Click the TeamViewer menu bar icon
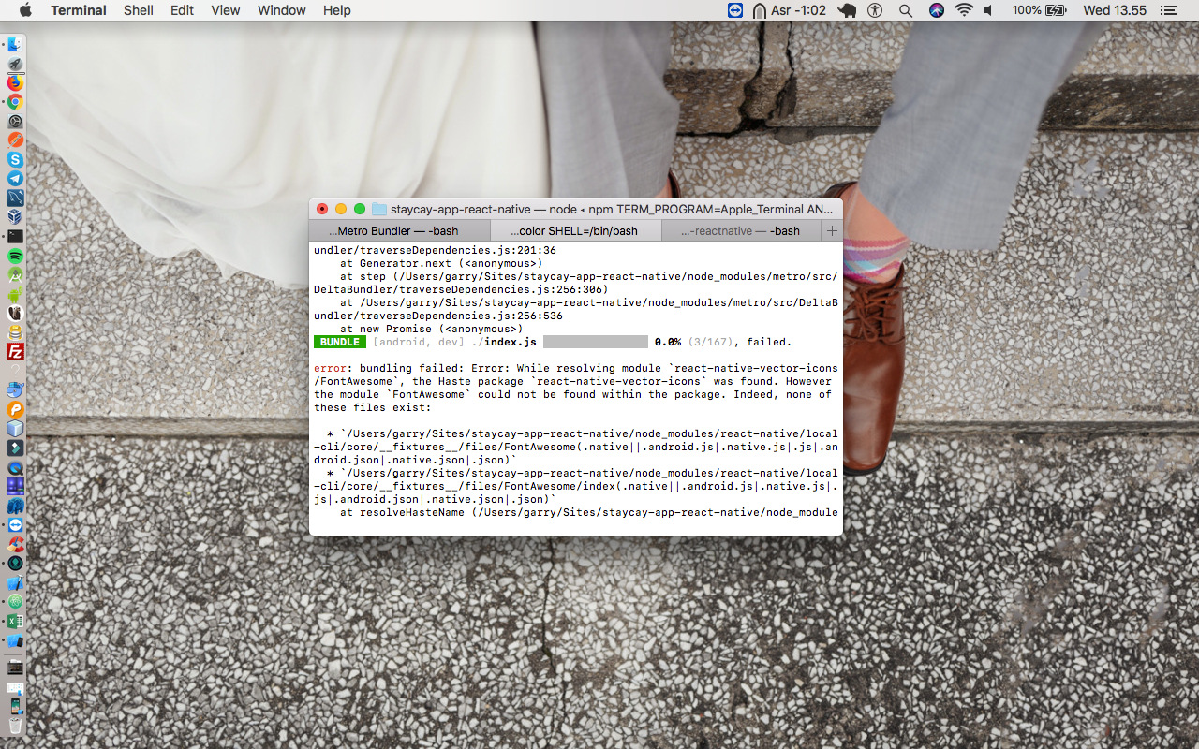 pyautogui.click(x=735, y=10)
